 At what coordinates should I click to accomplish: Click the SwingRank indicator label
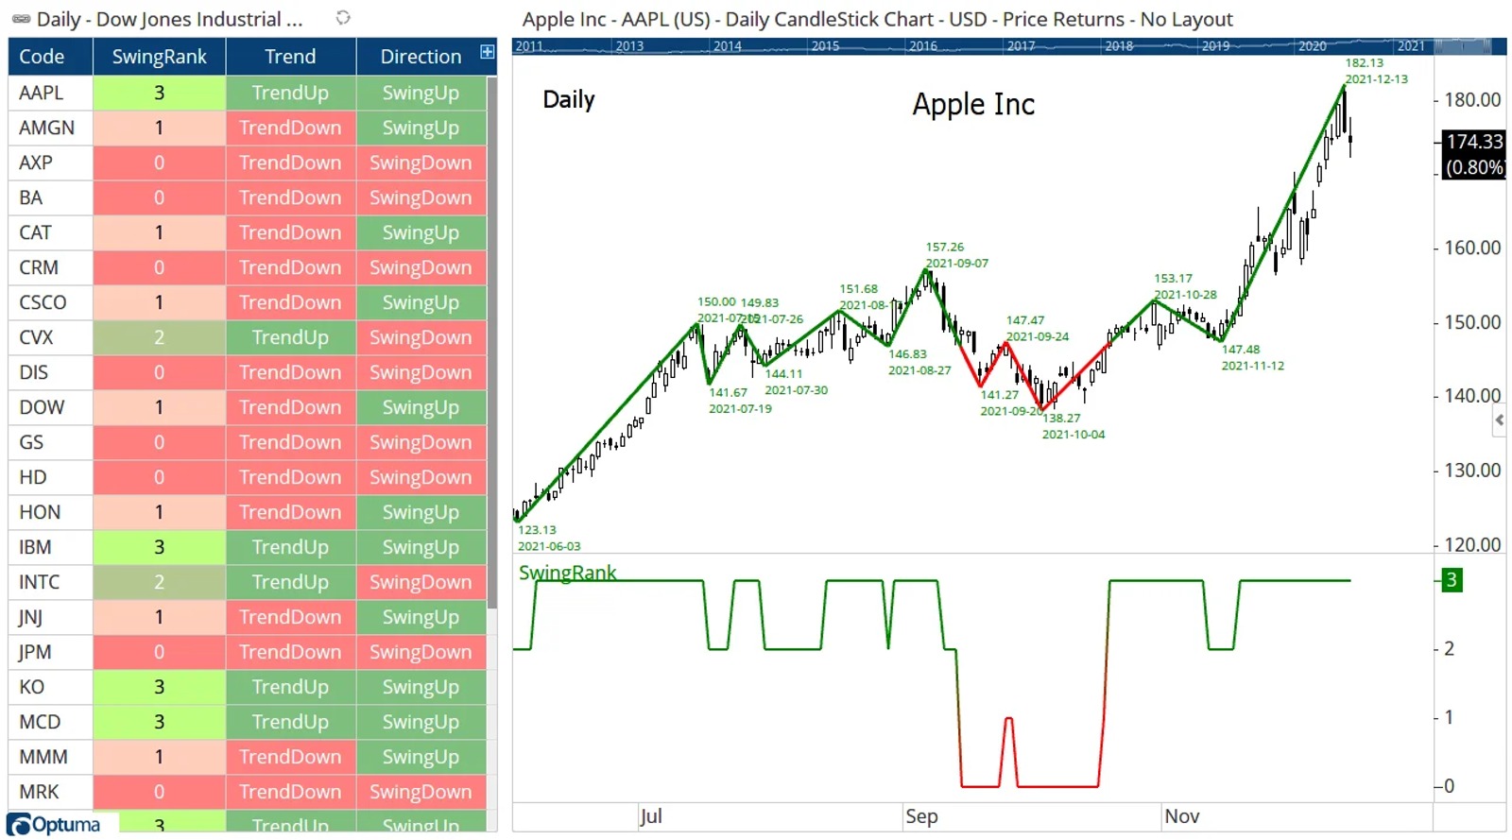click(x=567, y=573)
